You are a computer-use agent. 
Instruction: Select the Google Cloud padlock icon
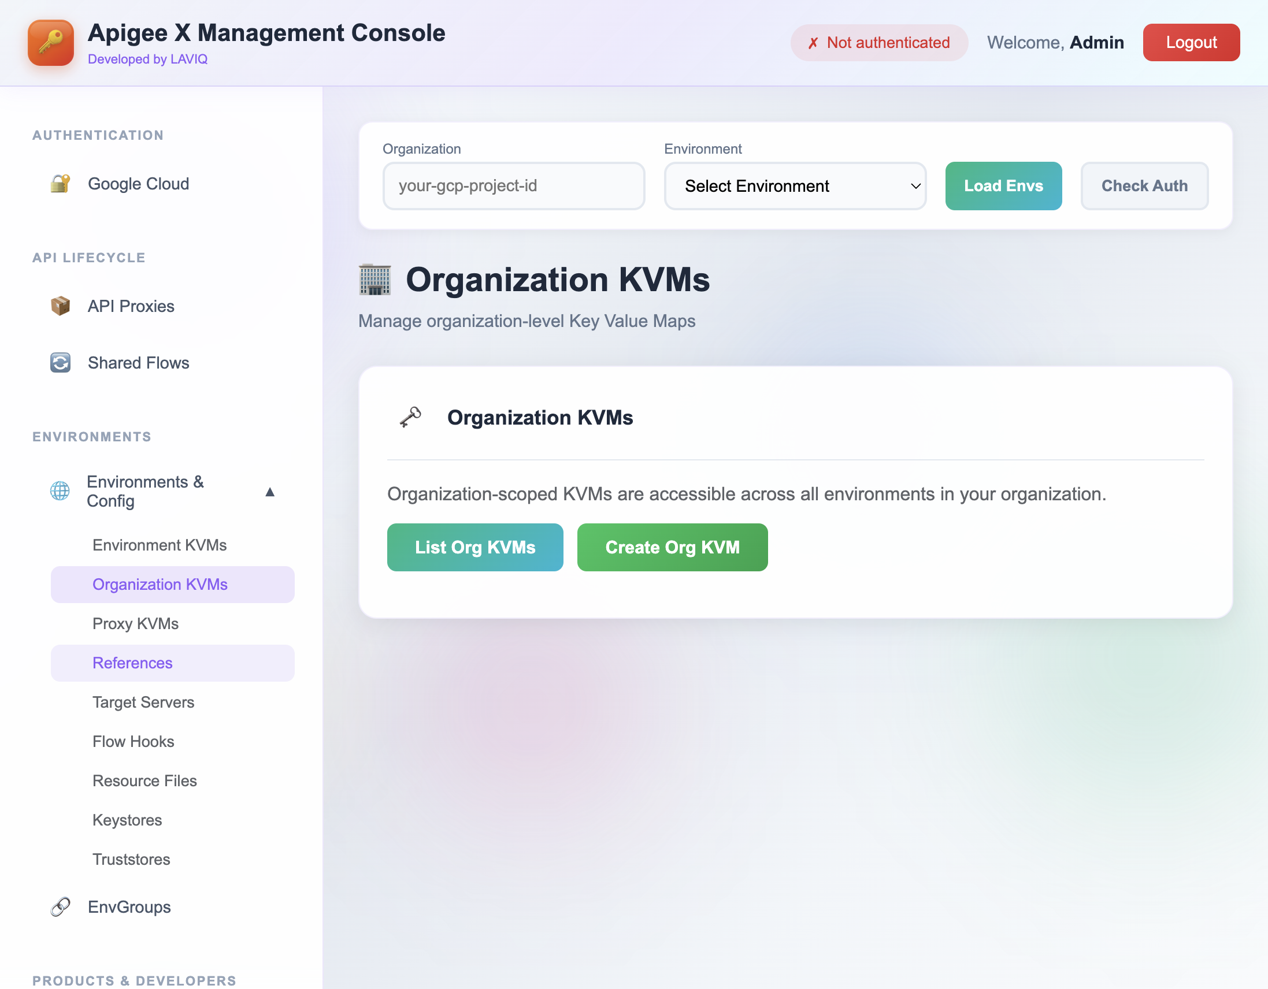coord(60,183)
